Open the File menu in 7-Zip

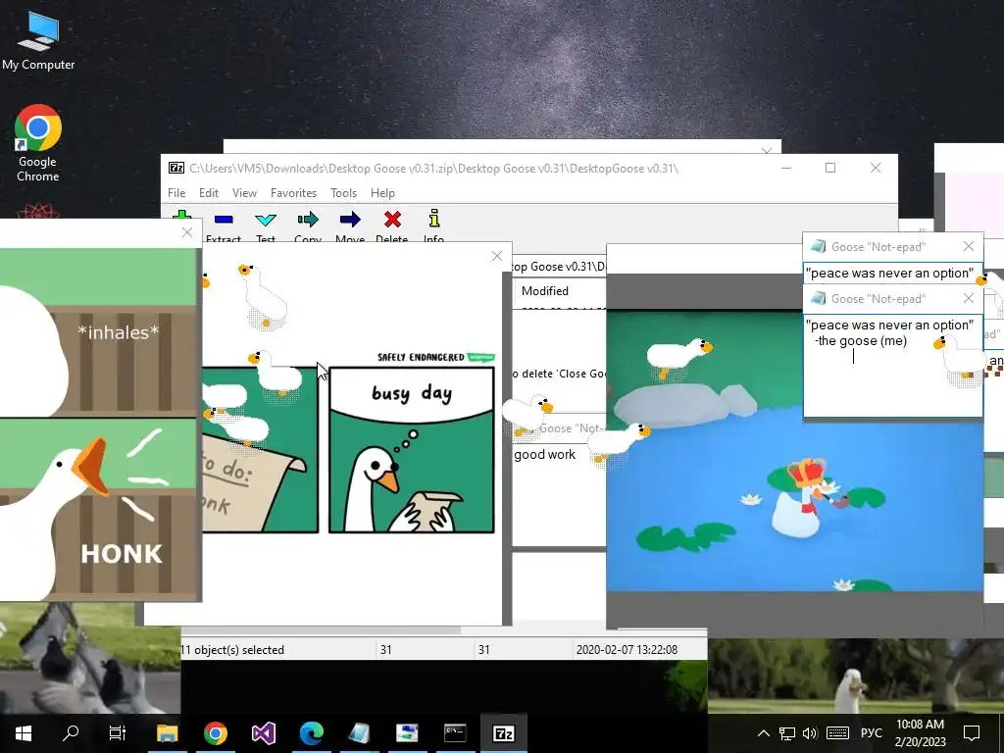pyautogui.click(x=176, y=193)
